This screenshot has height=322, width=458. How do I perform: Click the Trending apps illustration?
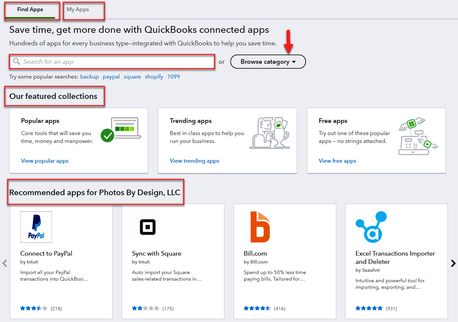click(x=269, y=133)
